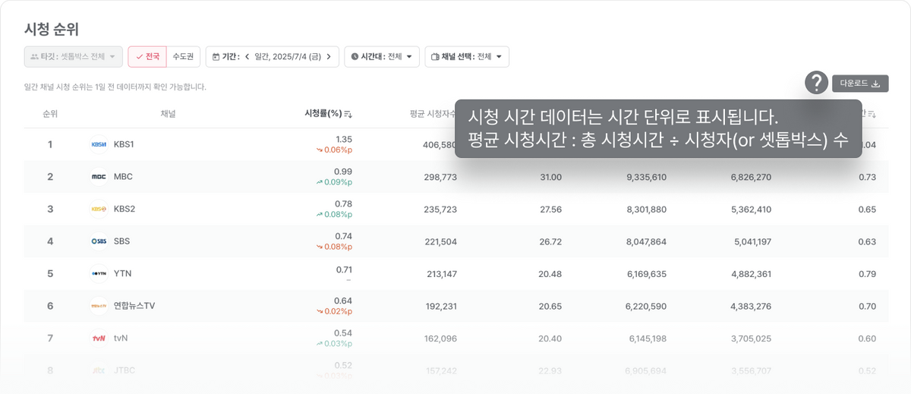
Task: Click the question mark help icon
Action: point(816,83)
